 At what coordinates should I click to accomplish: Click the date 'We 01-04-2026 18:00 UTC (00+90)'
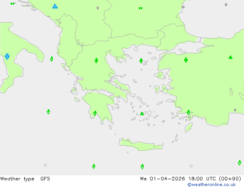[191, 179]
